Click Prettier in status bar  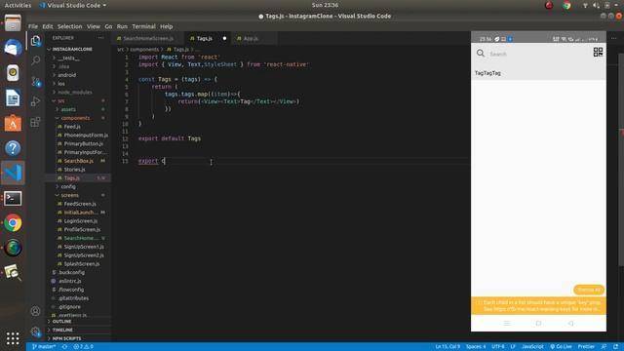[x=586, y=347]
